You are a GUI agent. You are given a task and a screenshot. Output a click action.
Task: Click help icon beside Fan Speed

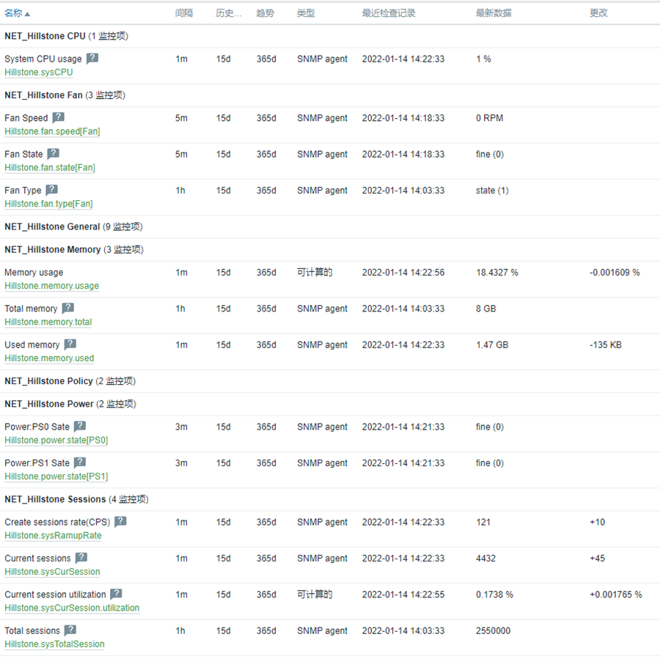click(x=59, y=117)
